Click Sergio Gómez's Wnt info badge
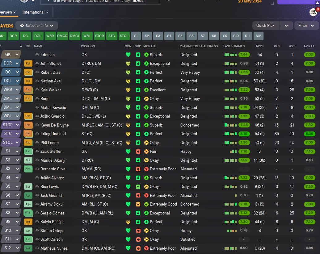Image resolution: width=320 pixels, height=254 pixels. tap(28, 213)
